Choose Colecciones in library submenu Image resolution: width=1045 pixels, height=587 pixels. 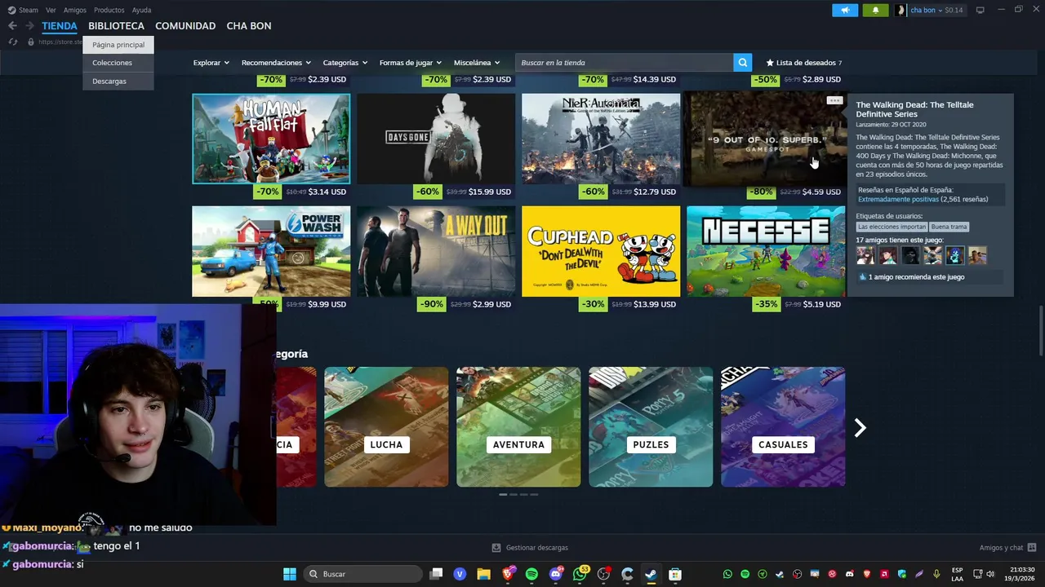click(118, 63)
